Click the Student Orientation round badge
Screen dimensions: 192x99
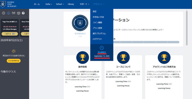click(x=80, y=23)
